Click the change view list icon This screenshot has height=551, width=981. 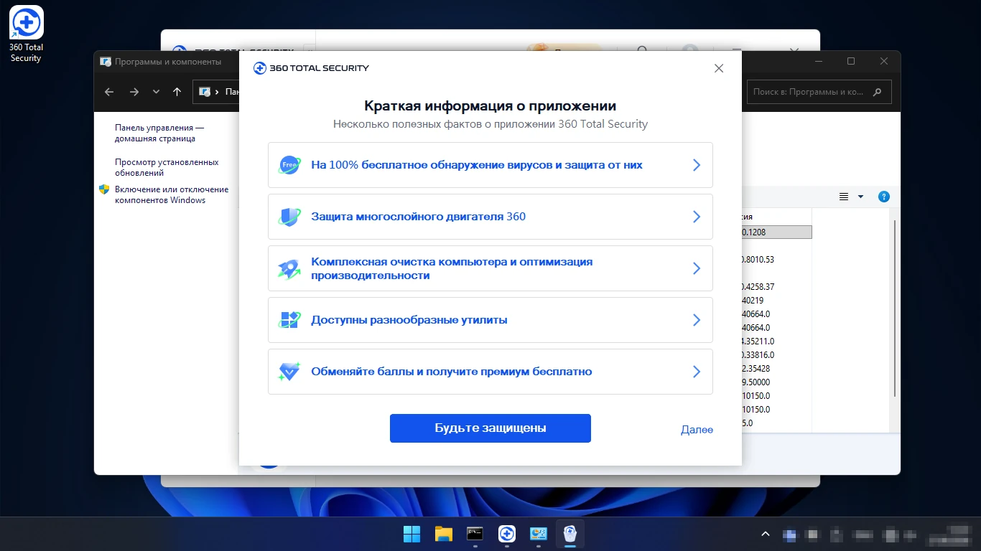tap(844, 197)
